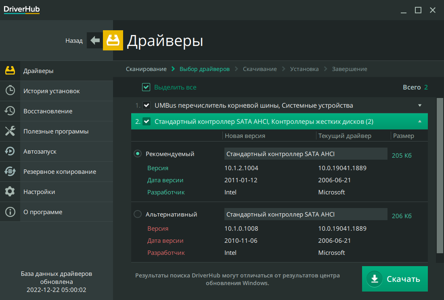Toggle the 'Выделить все' checkbox
The width and height of the screenshot is (444, 300).
coord(146,87)
